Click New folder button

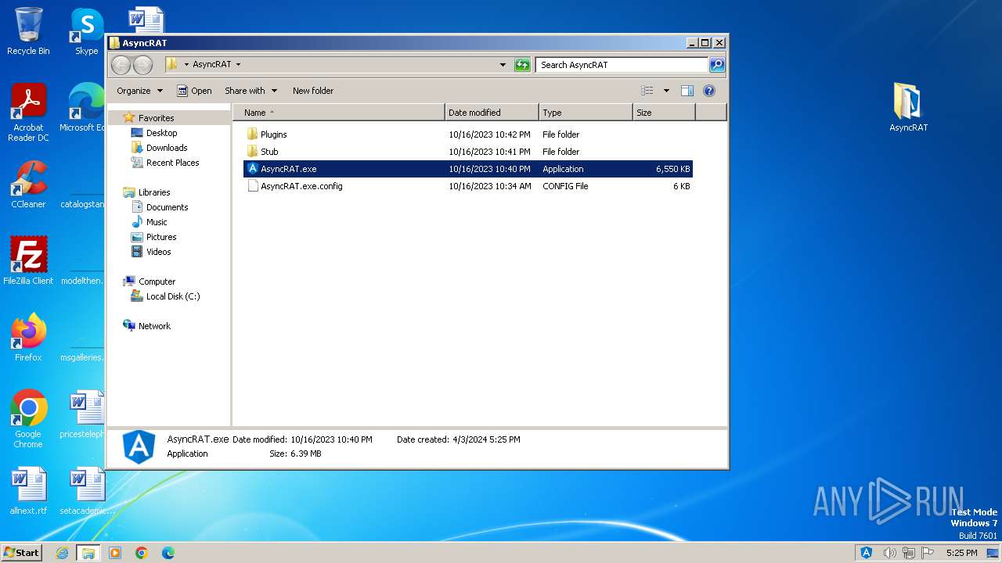pyautogui.click(x=313, y=91)
